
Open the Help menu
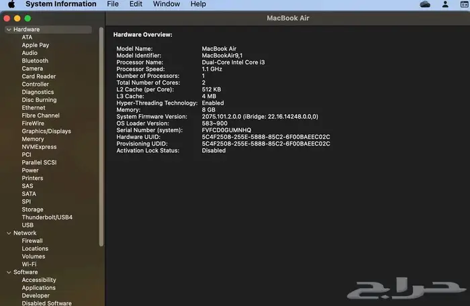click(x=198, y=4)
